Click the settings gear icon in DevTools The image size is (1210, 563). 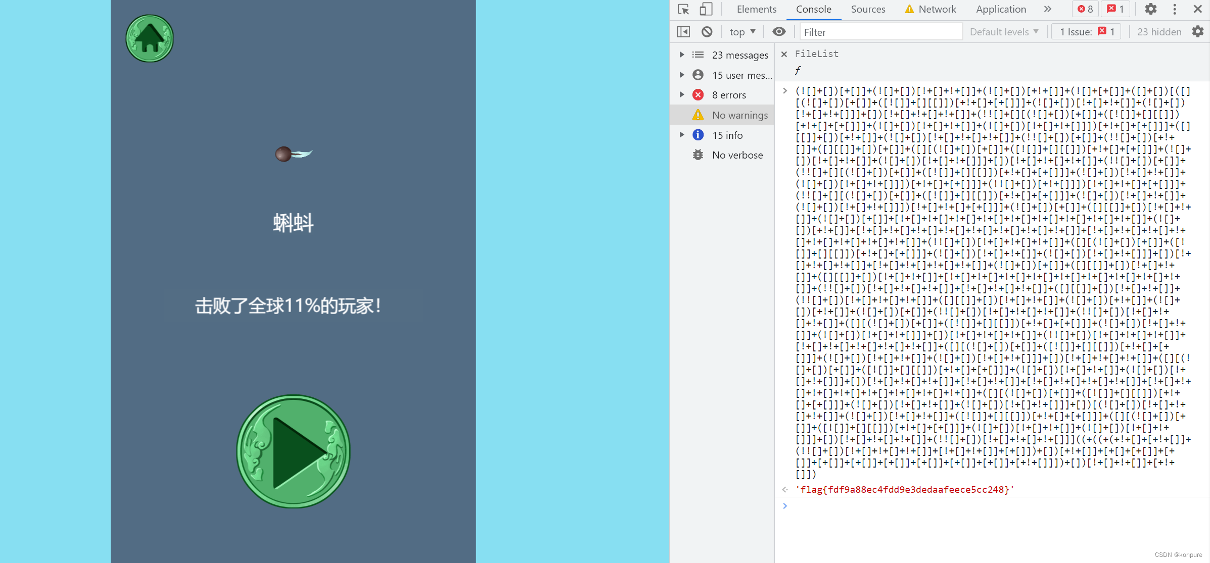tap(1150, 9)
